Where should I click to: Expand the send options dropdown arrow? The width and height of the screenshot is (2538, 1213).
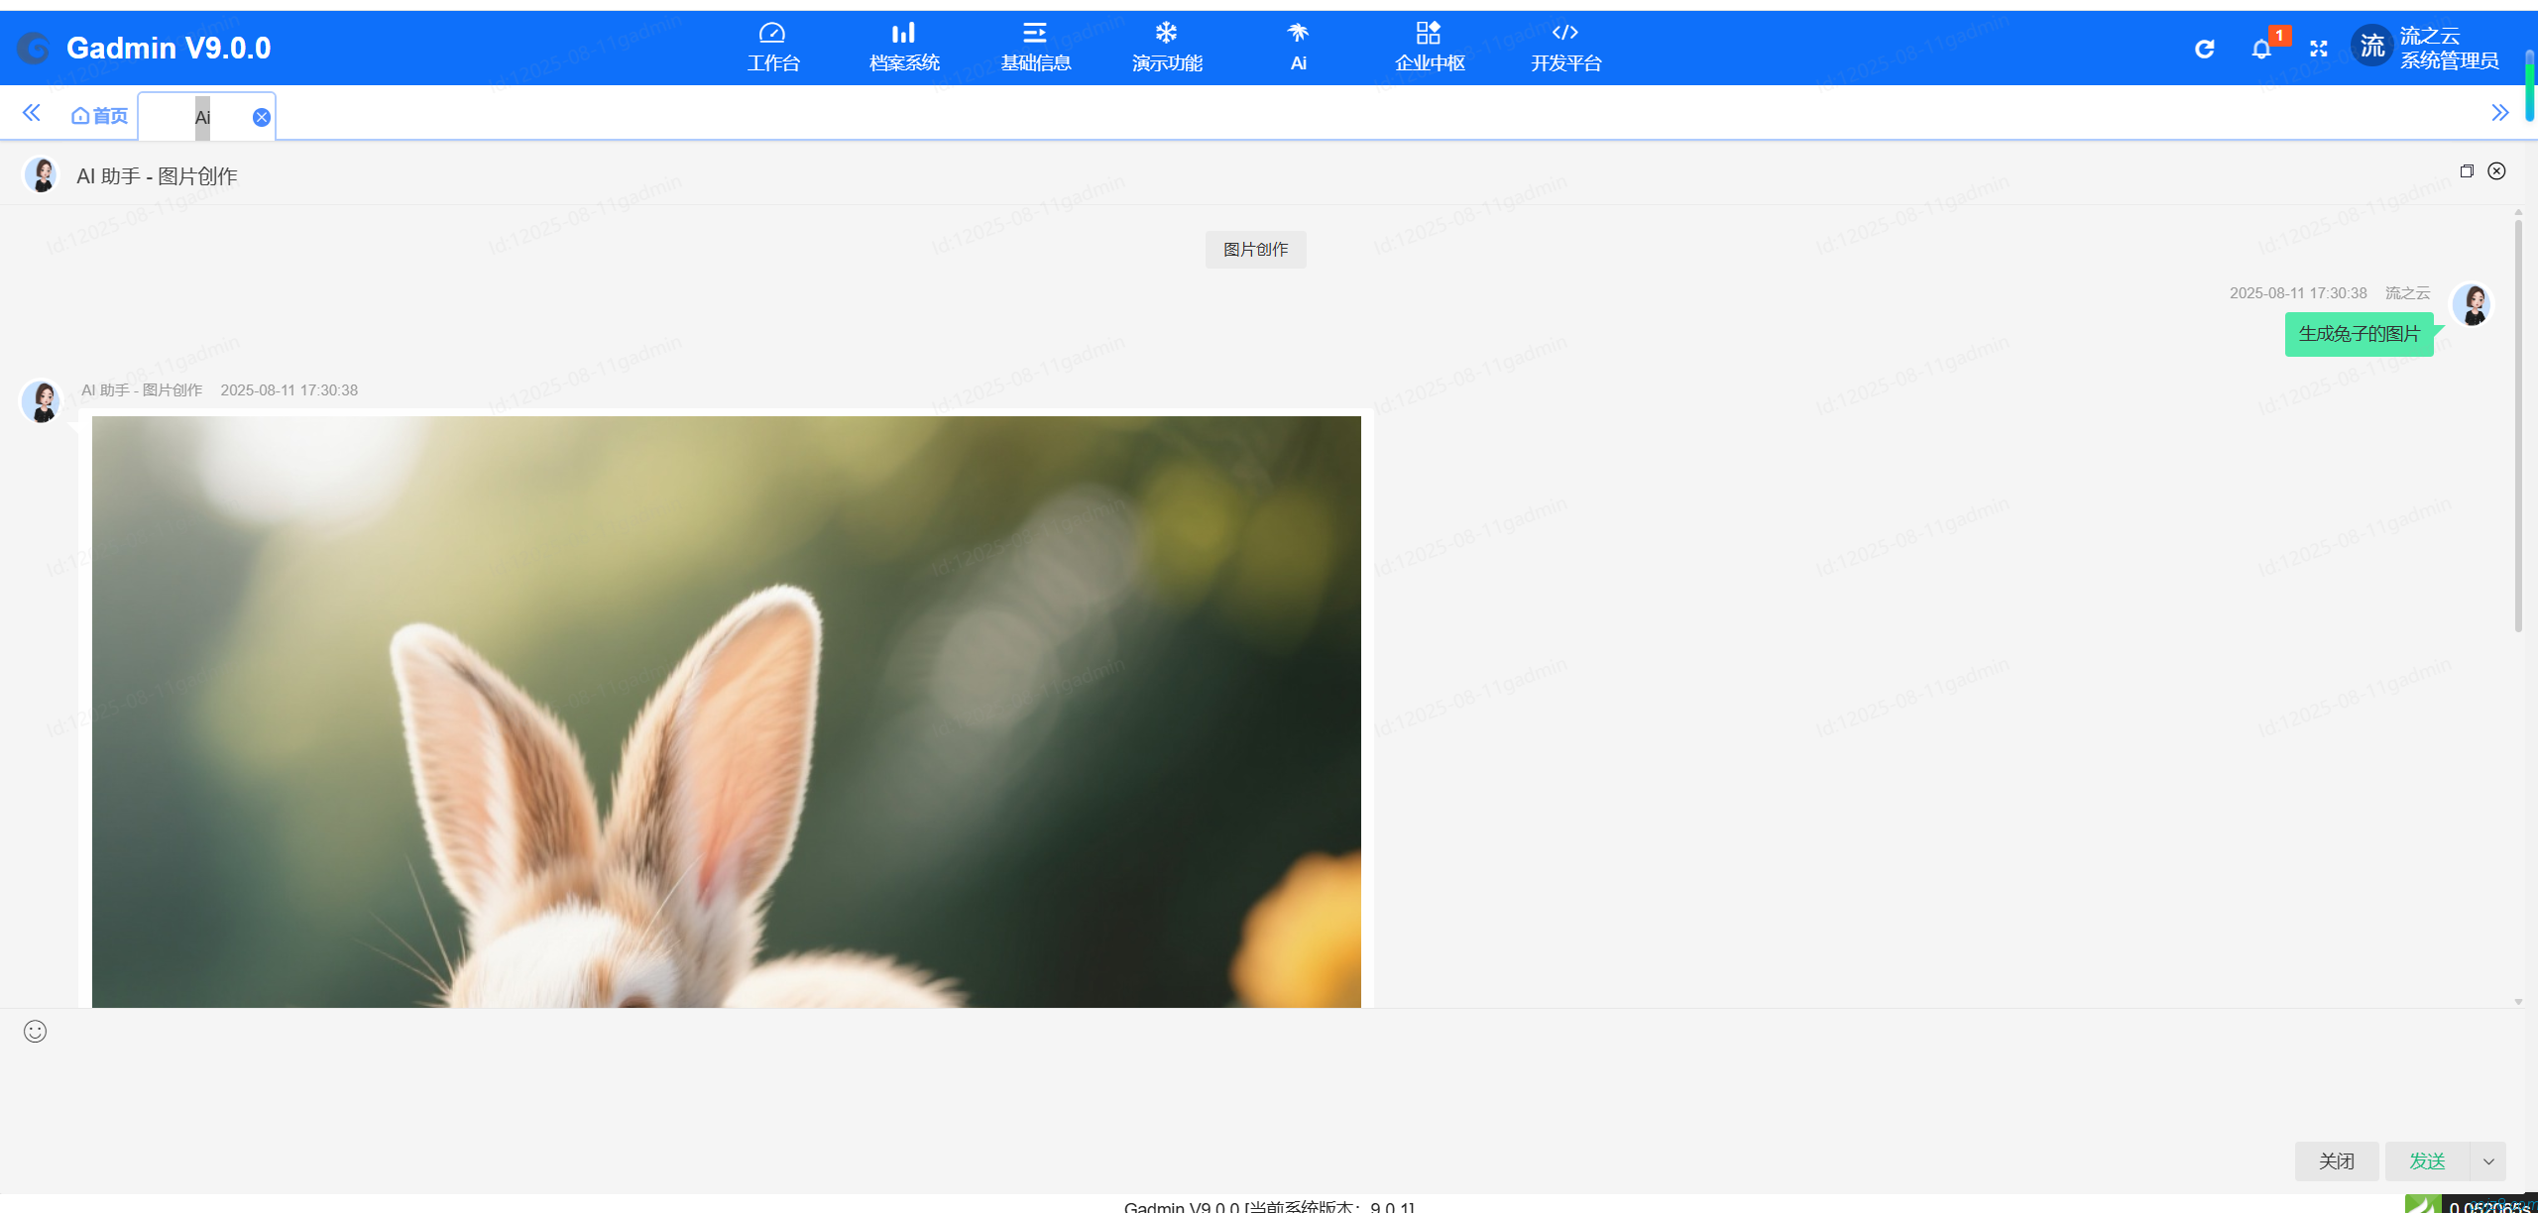pos(2488,1160)
